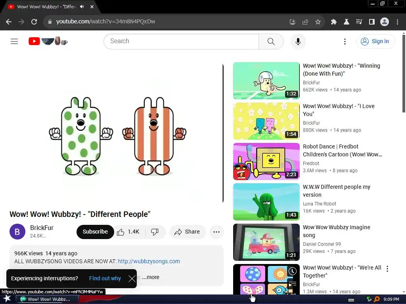
Task: Click Luna The Robot channel name
Action: (x=320, y=204)
